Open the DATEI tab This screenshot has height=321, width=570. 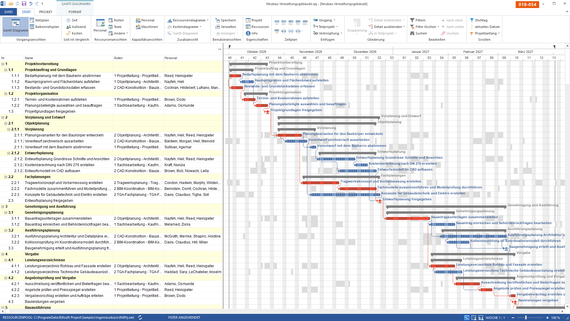click(9, 12)
